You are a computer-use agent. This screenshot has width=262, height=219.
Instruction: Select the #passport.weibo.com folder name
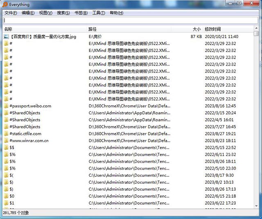coord(30,106)
